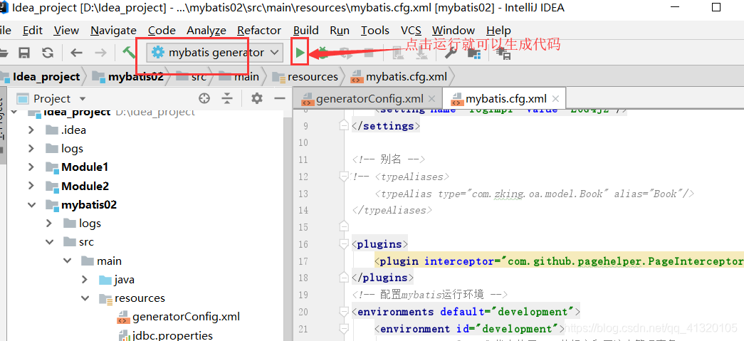Open the Refactor menu
This screenshot has width=744, height=341.
[259, 31]
